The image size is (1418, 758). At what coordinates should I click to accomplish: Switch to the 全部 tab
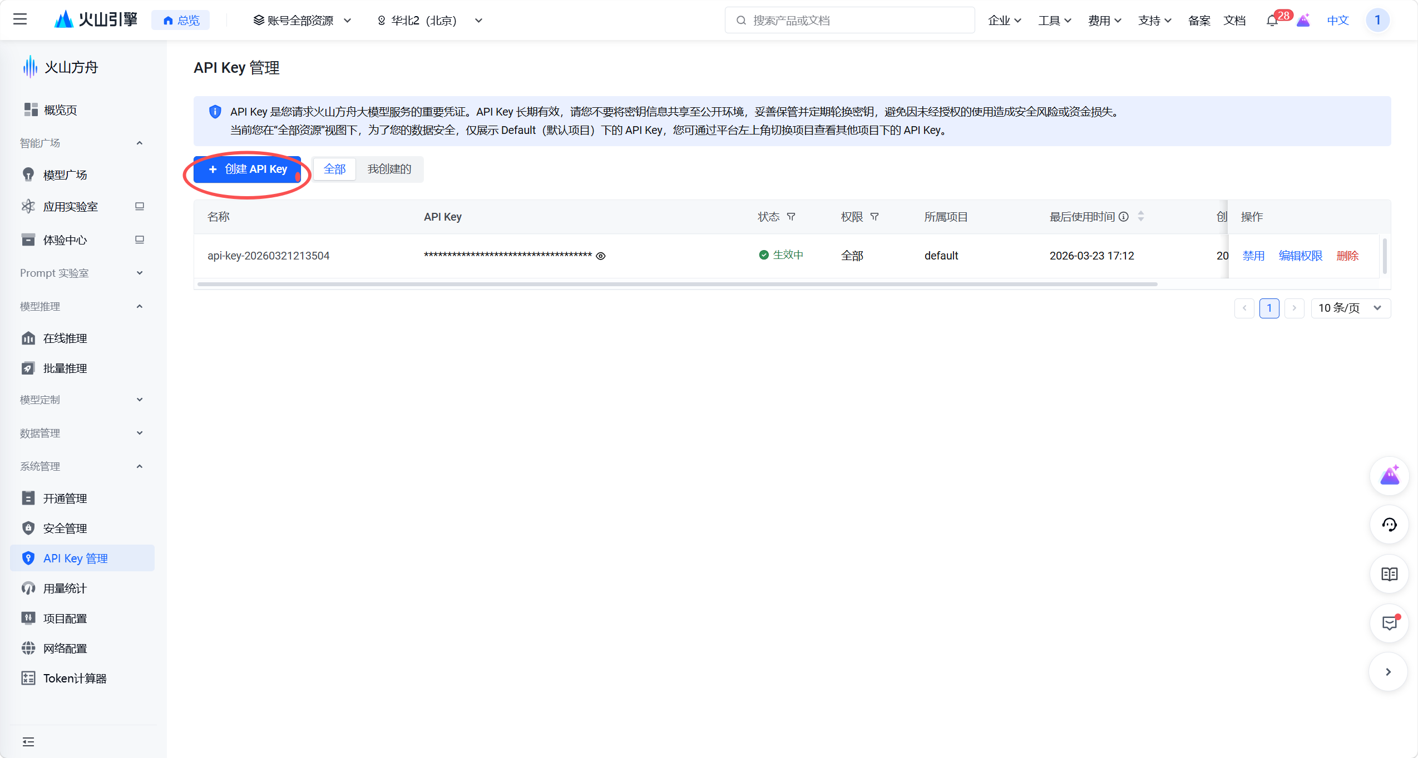click(335, 169)
